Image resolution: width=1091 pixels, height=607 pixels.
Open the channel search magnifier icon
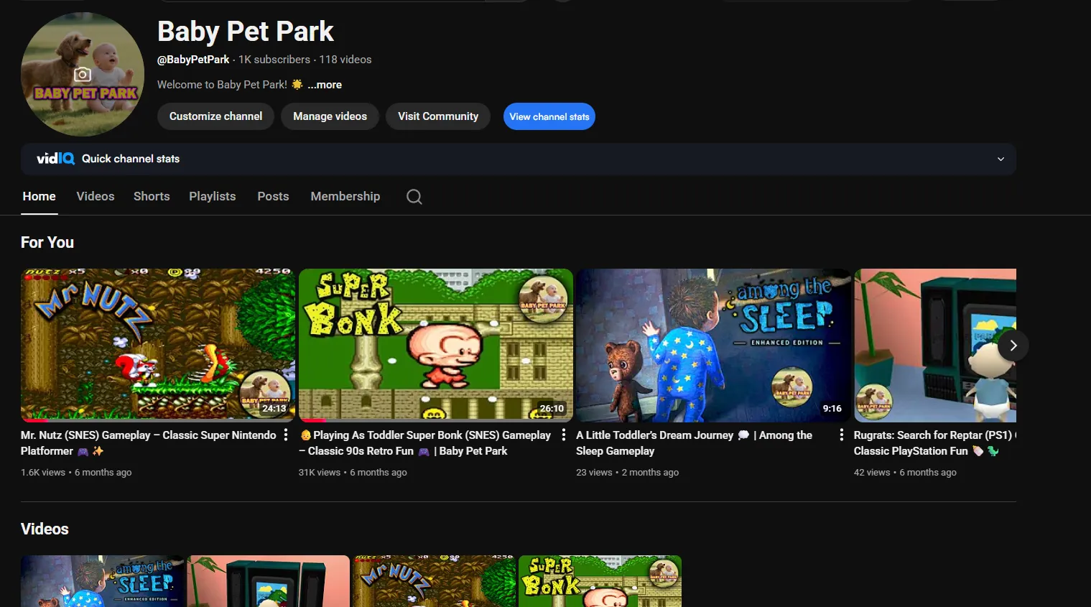click(414, 197)
